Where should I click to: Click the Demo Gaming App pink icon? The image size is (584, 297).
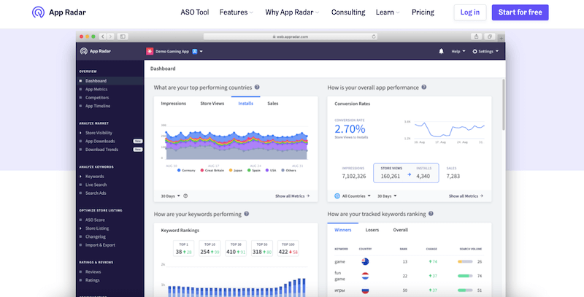pyautogui.click(x=150, y=51)
